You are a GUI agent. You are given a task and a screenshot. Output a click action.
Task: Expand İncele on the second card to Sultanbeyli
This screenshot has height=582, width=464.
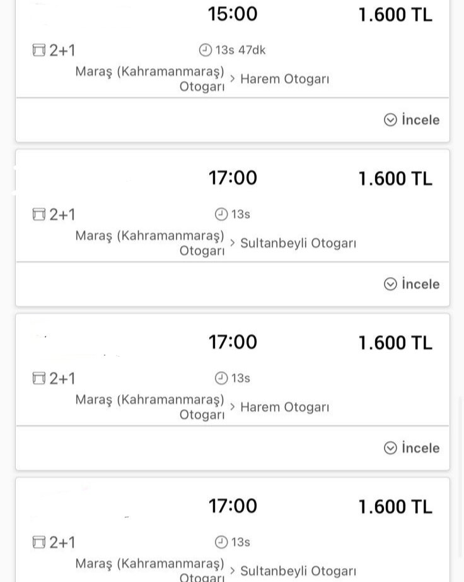coord(412,284)
